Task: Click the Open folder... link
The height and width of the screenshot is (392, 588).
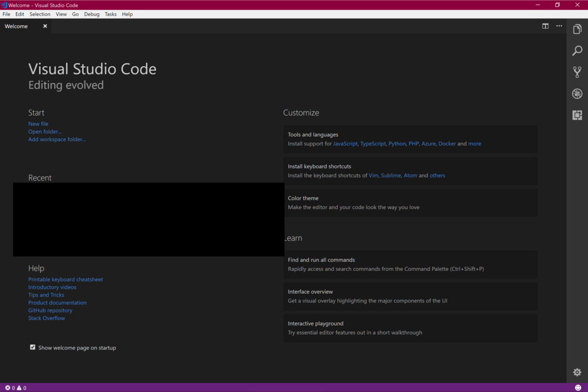Action: (45, 131)
